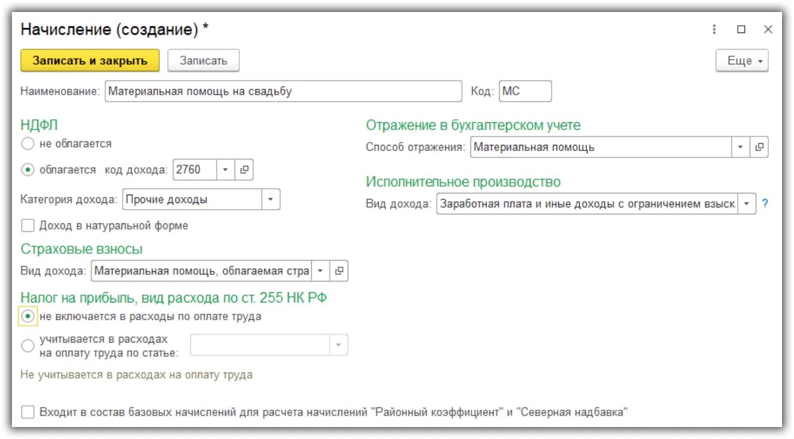
Task: Open the three-dot window menu
Action: [714, 29]
